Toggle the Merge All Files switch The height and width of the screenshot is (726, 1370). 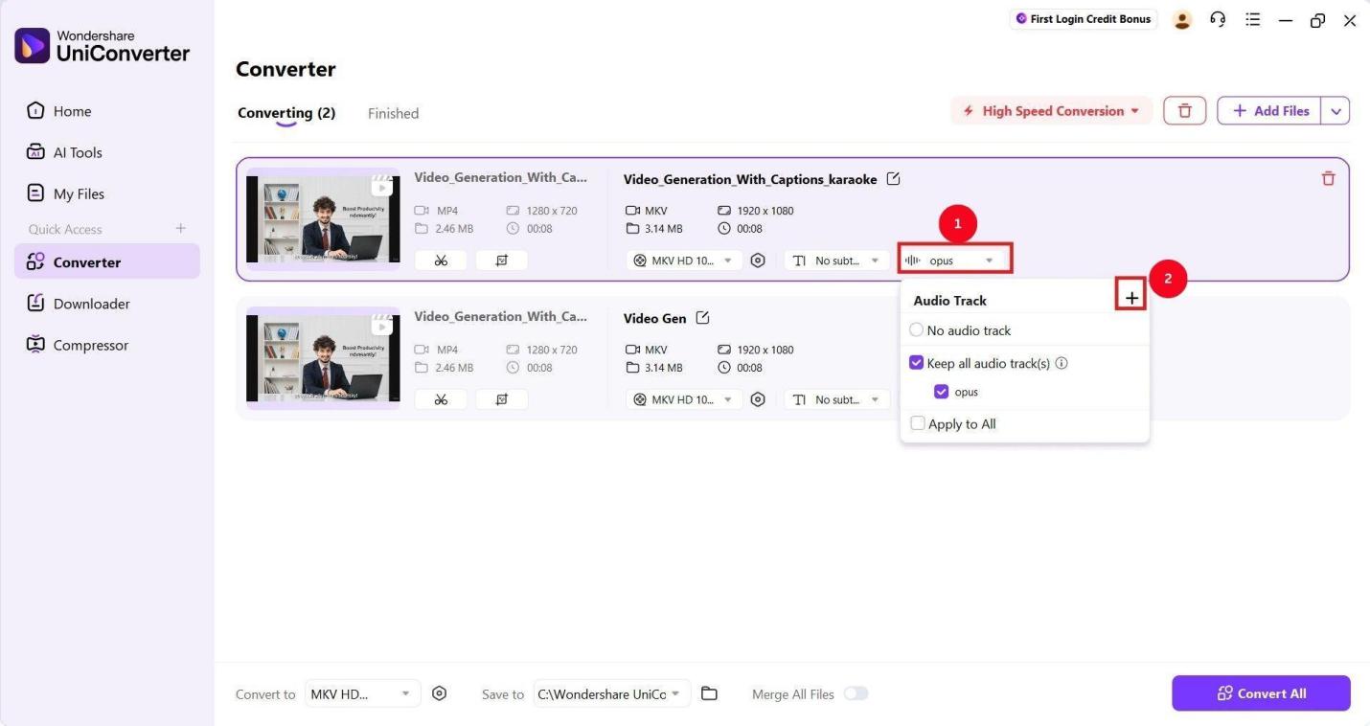[856, 692]
